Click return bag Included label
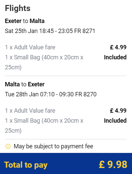Screen dimensions: 132x174 pos(115,121)
